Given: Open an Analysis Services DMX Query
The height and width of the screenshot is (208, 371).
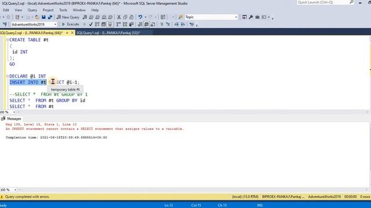Looking at the screenshot, I should click(x=97, y=17).
